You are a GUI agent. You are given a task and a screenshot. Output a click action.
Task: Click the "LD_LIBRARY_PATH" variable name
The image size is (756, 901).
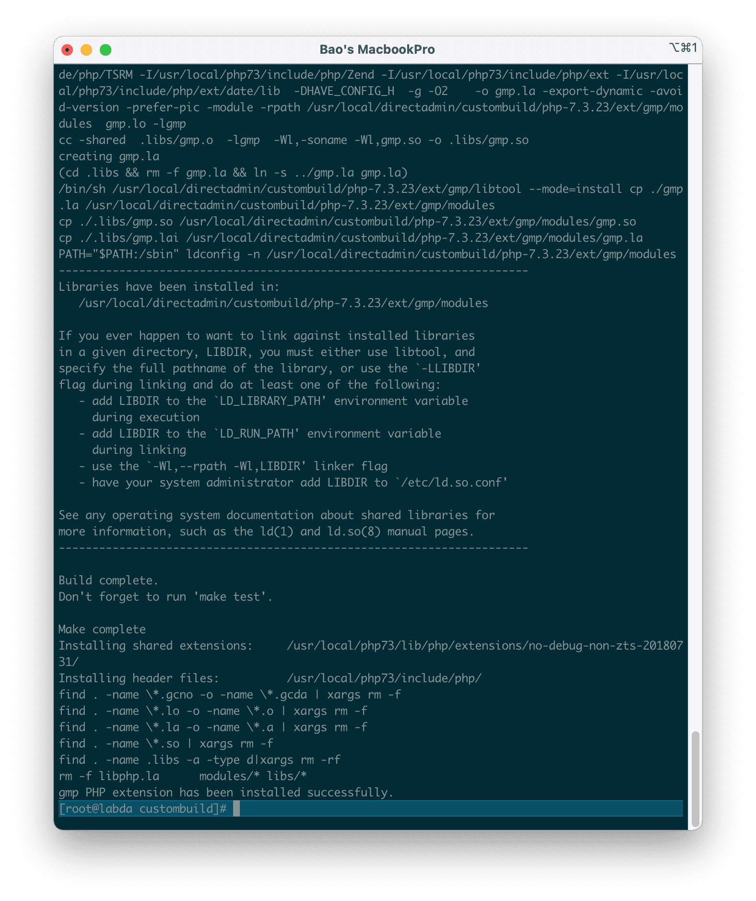pos(270,401)
